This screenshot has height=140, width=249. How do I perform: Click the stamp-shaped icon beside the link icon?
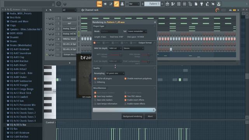pyautogui.click(x=122, y=4)
